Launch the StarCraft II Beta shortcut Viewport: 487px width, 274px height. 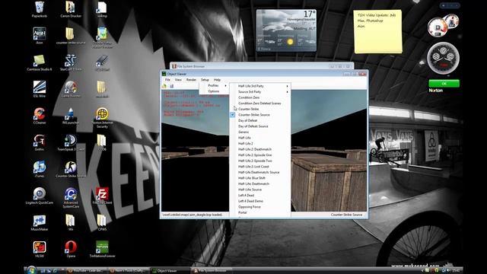point(71,62)
